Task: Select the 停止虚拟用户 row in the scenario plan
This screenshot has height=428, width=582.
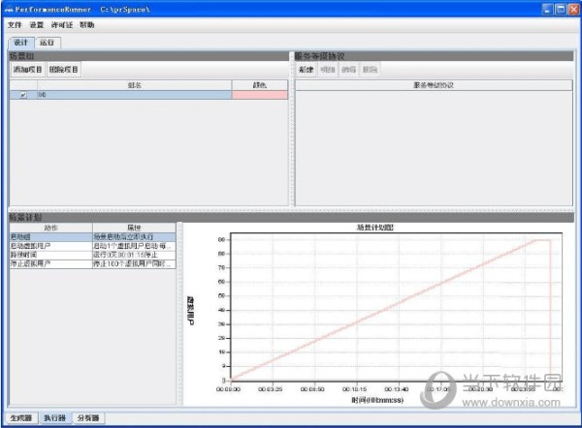Action: pos(29,263)
